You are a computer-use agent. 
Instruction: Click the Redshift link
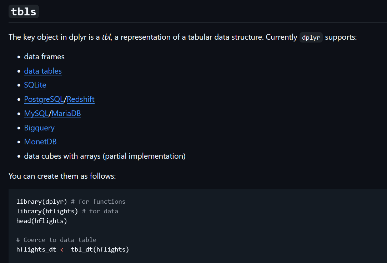[x=81, y=99]
